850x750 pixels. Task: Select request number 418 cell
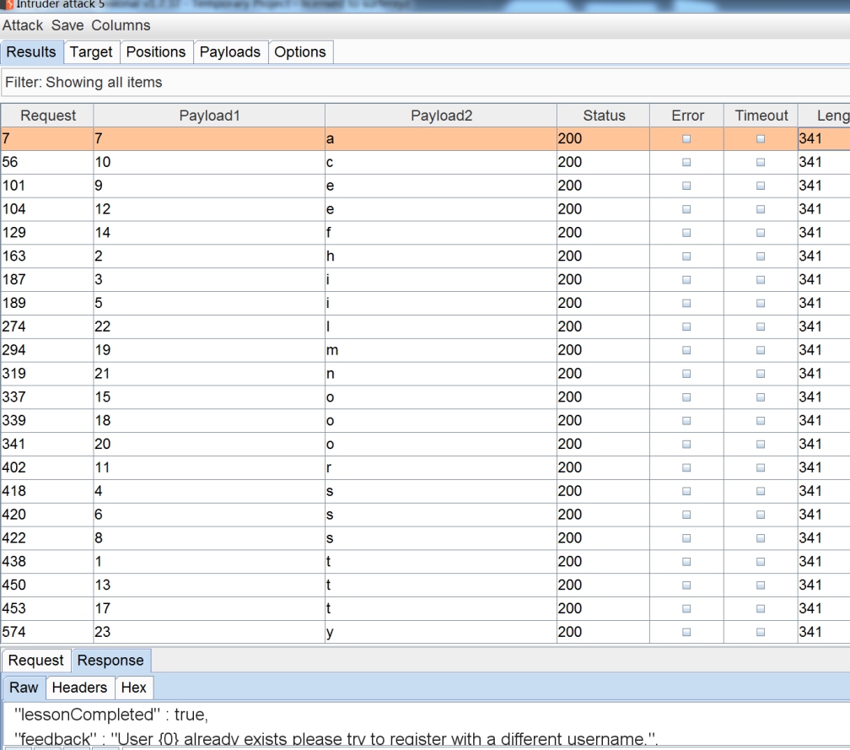tap(47, 491)
